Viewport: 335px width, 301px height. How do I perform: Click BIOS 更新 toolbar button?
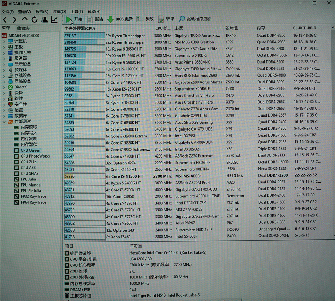[120, 19]
